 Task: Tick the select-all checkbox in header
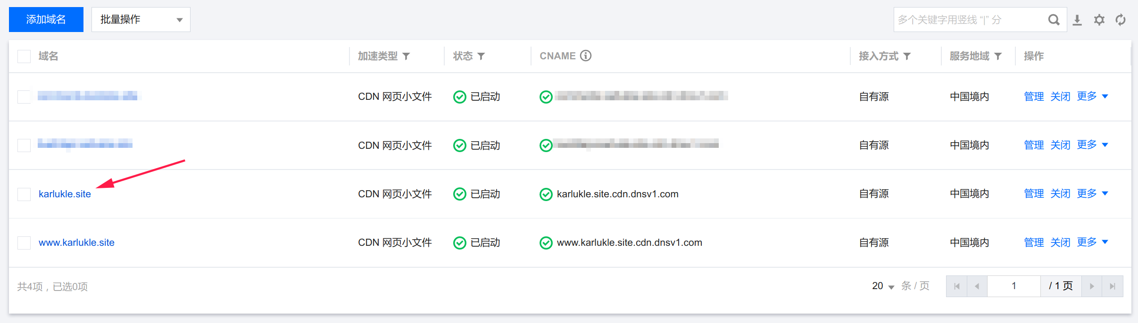coord(24,57)
